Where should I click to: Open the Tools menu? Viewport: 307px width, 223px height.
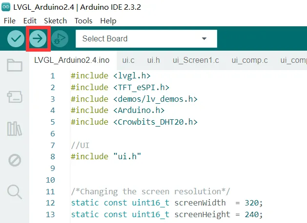click(83, 21)
